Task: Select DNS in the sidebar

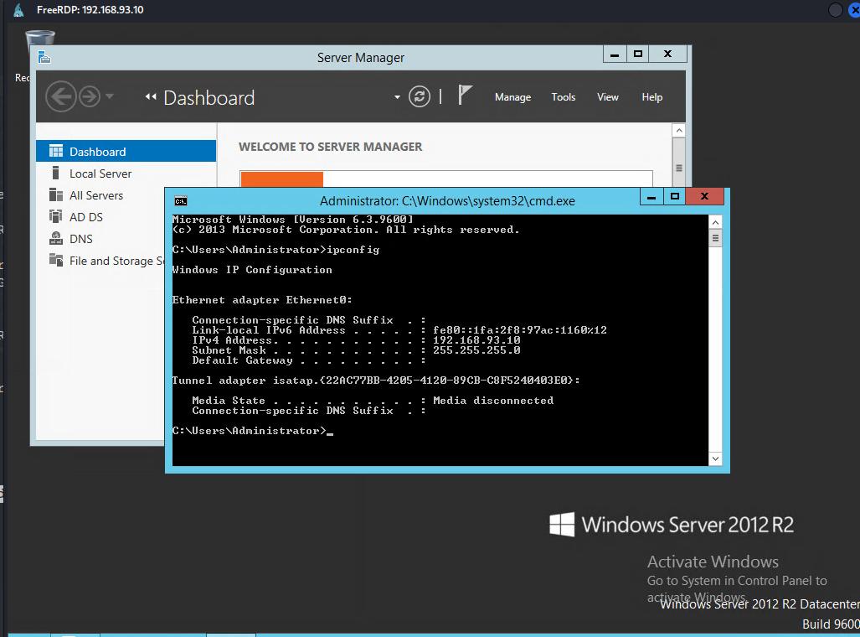Action: point(100,239)
